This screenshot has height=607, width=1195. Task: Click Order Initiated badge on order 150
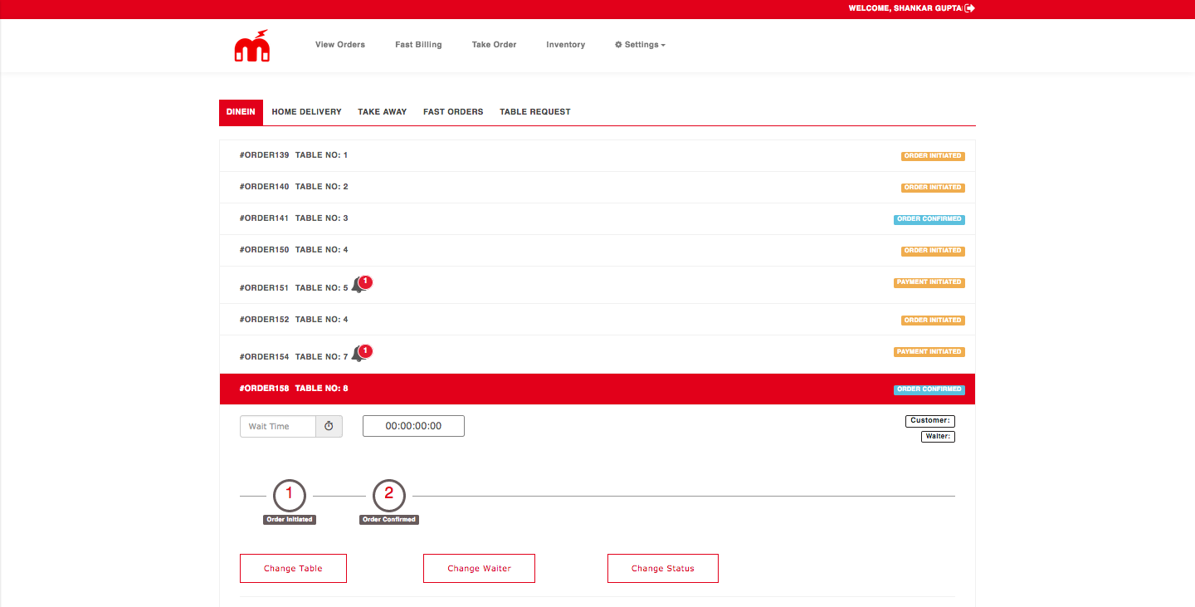click(933, 251)
